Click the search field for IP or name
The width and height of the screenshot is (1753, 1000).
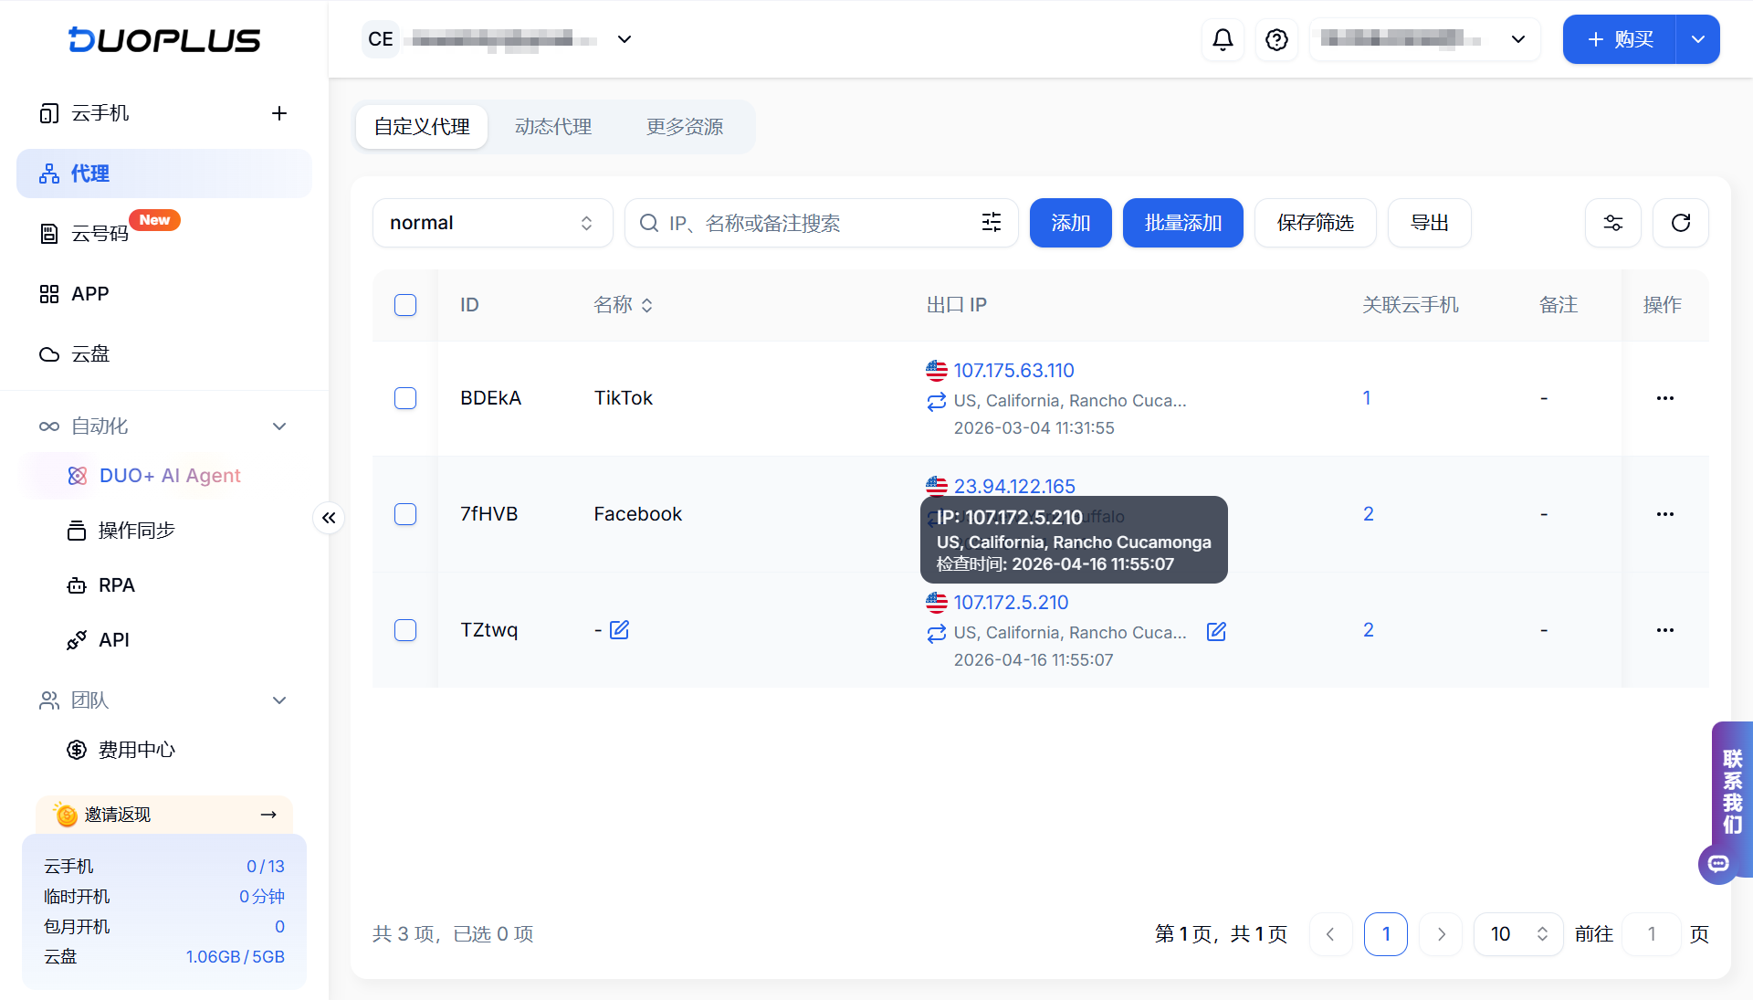coord(822,223)
